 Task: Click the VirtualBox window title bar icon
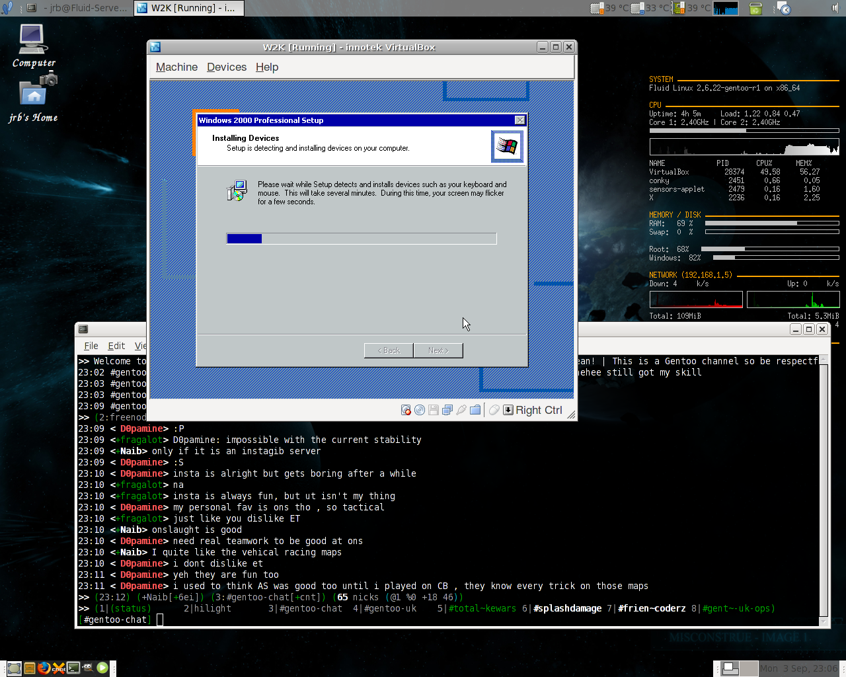point(155,47)
